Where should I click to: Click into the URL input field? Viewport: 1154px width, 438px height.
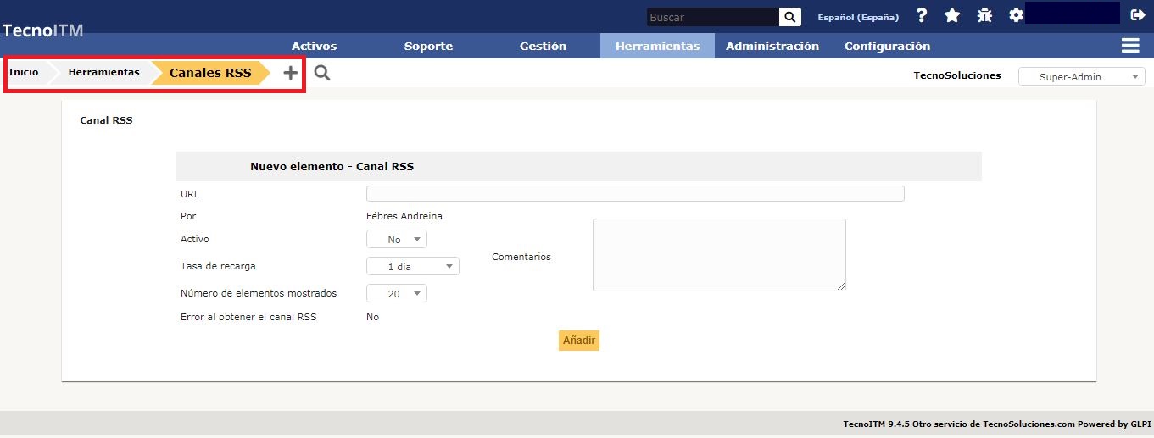[x=634, y=194]
